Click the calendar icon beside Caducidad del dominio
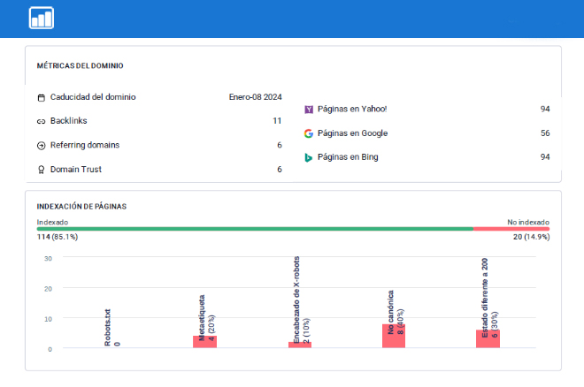 [41, 97]
